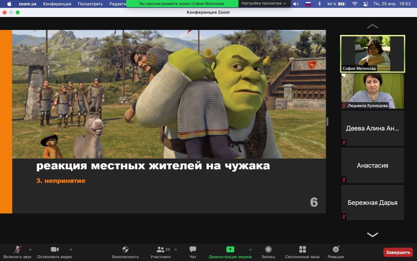Unmute microphone with Включить звук
Viewport: 417px width, 261px height.
(18, 252)
